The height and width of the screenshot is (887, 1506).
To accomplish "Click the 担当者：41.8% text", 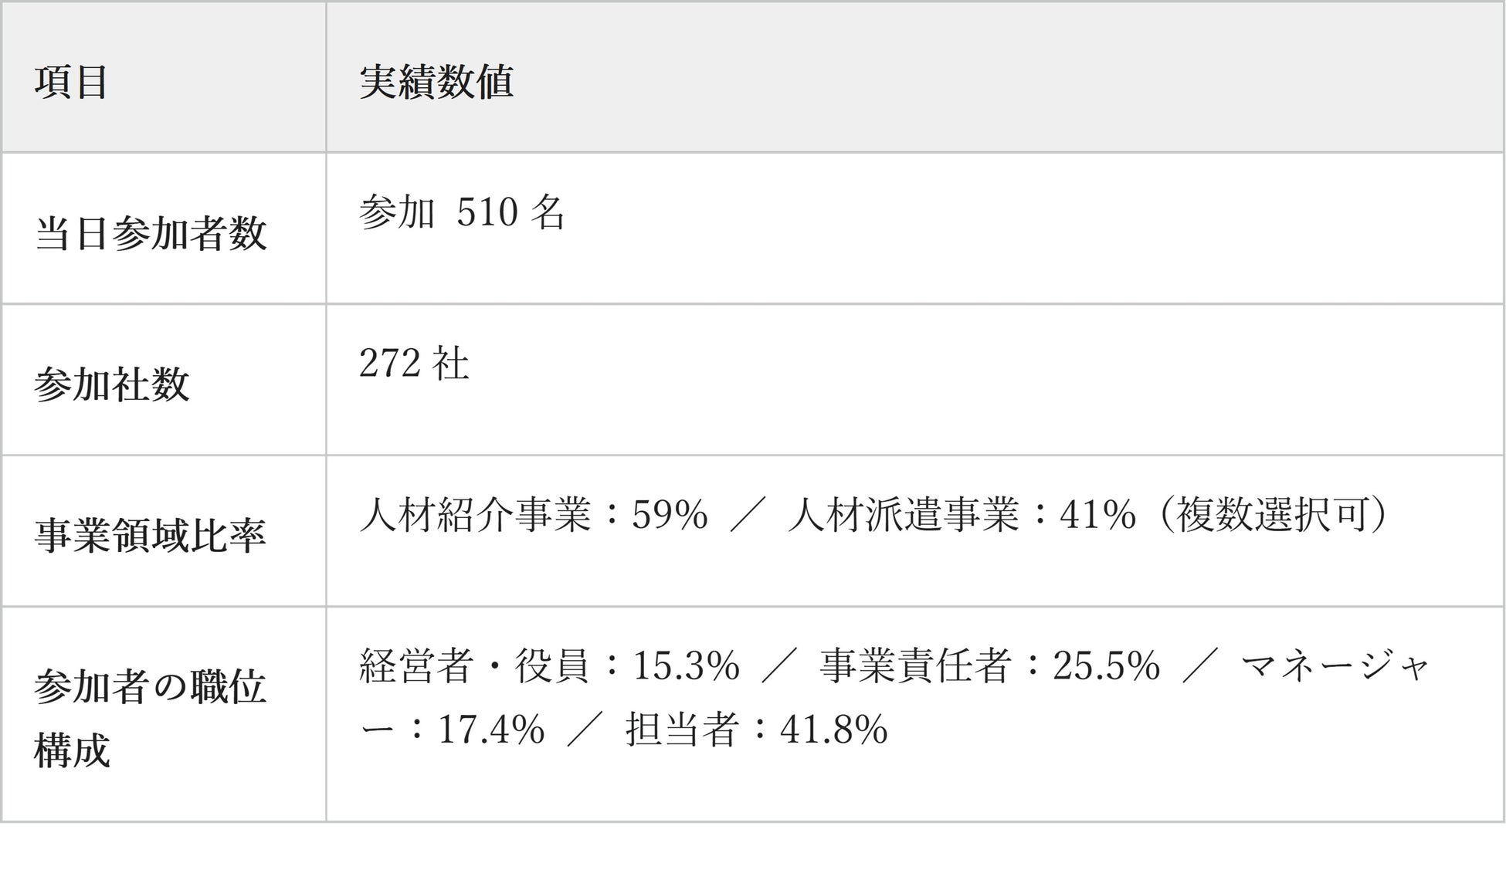I will [x=756, y=730].
